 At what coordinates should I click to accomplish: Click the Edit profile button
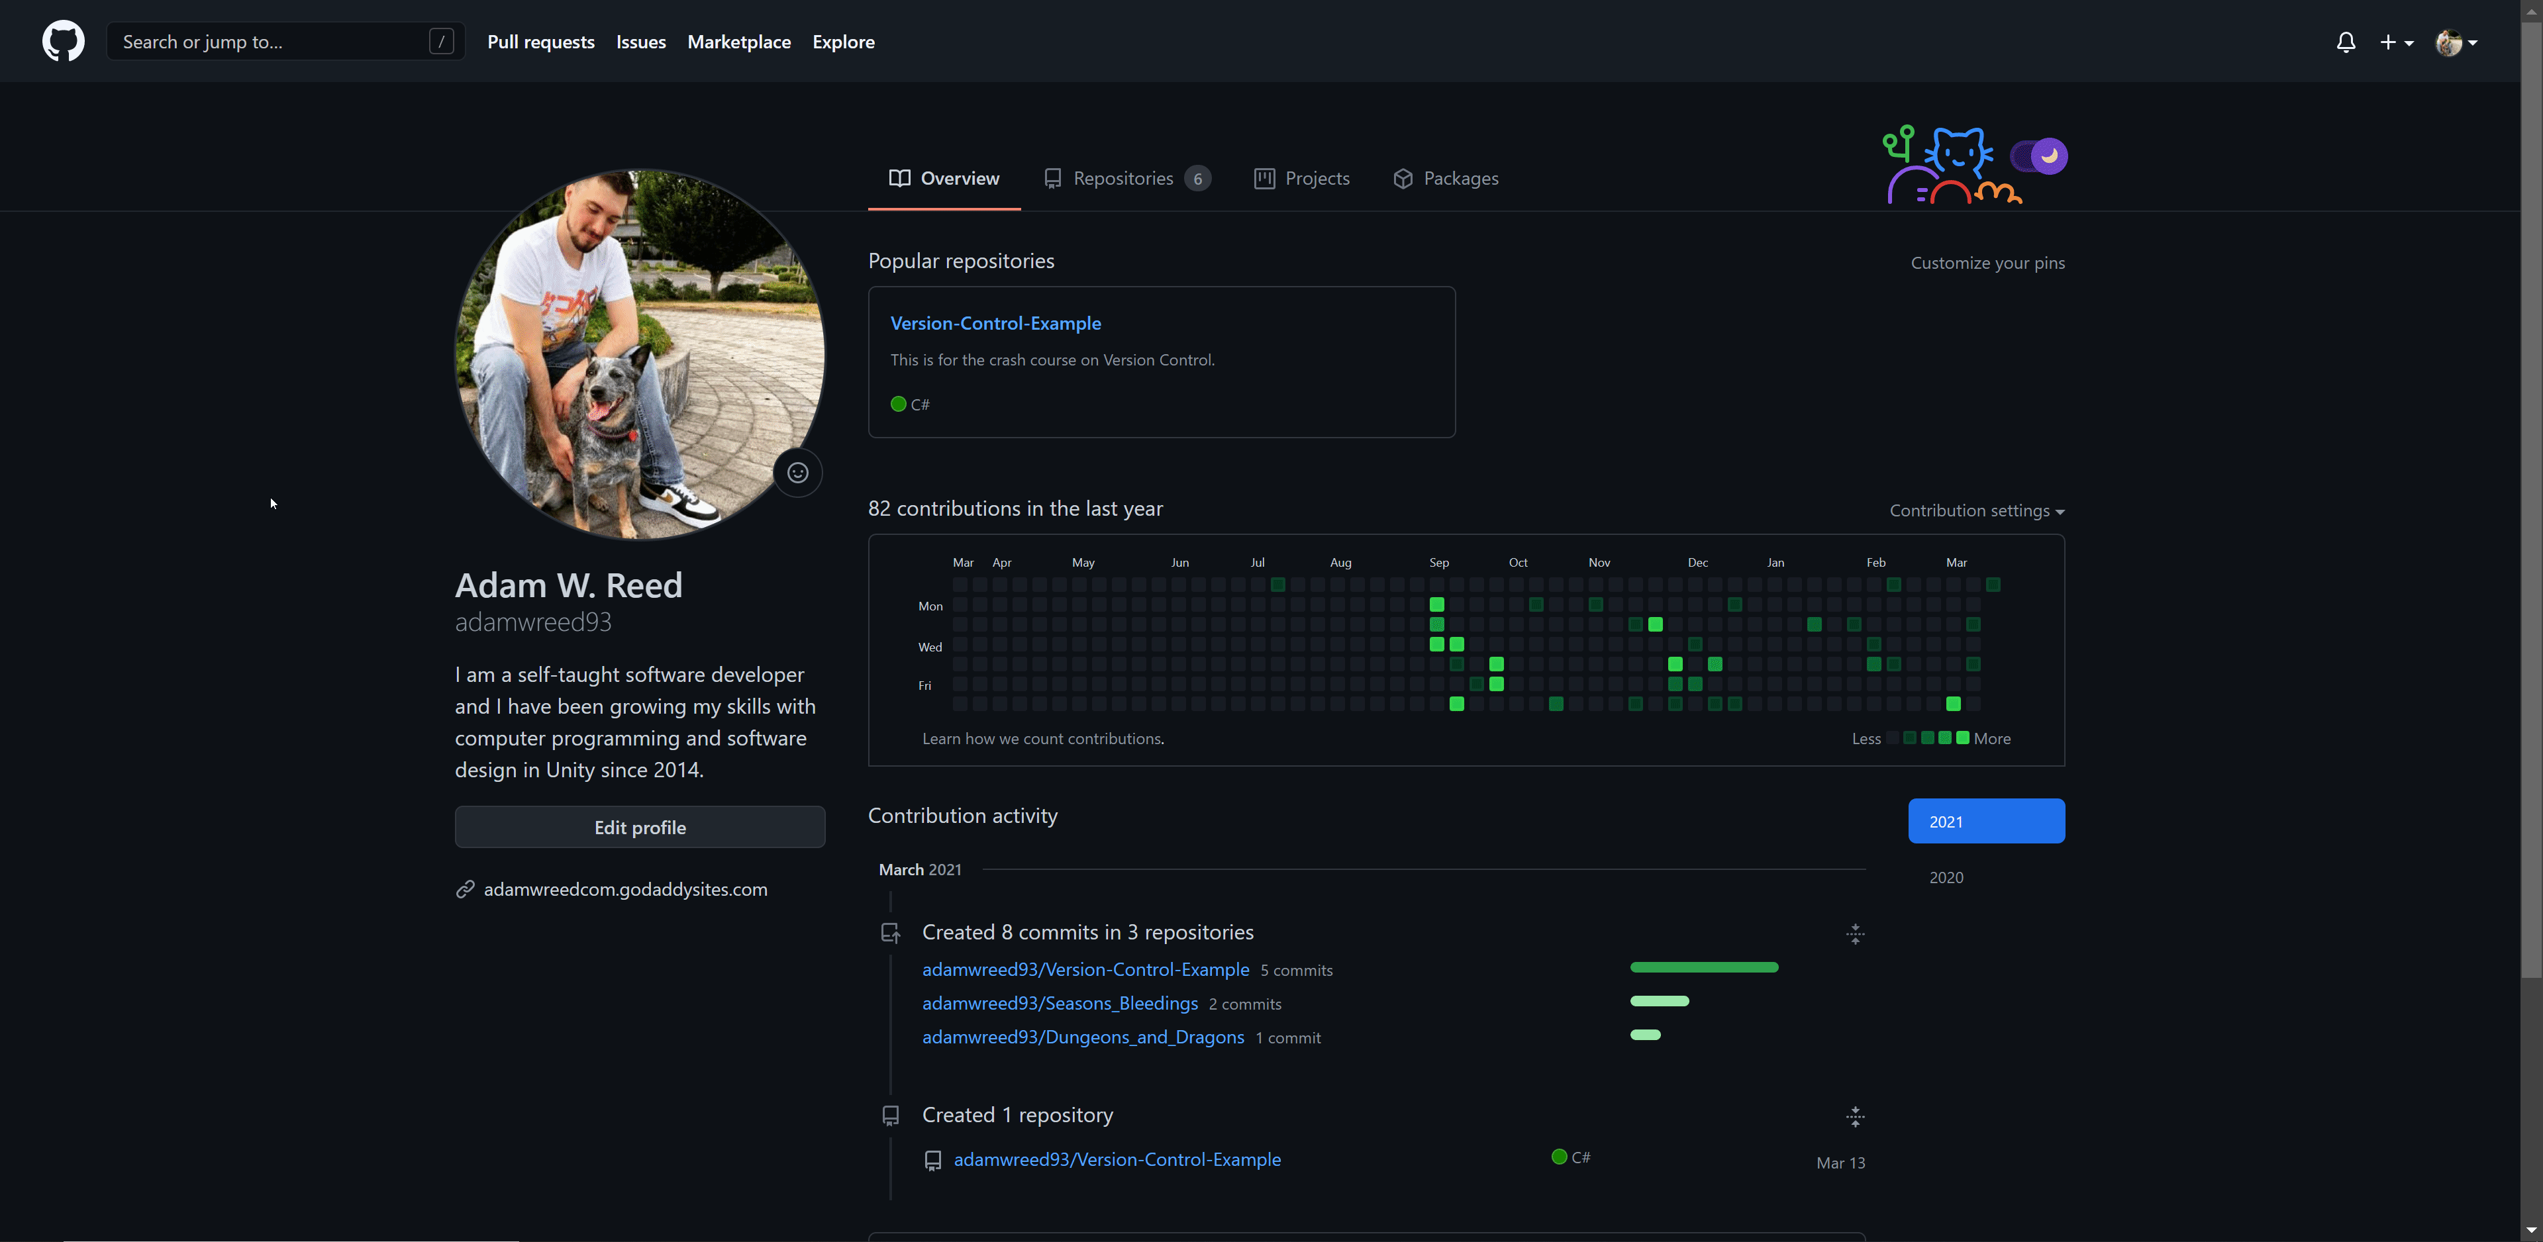(640, 828)
